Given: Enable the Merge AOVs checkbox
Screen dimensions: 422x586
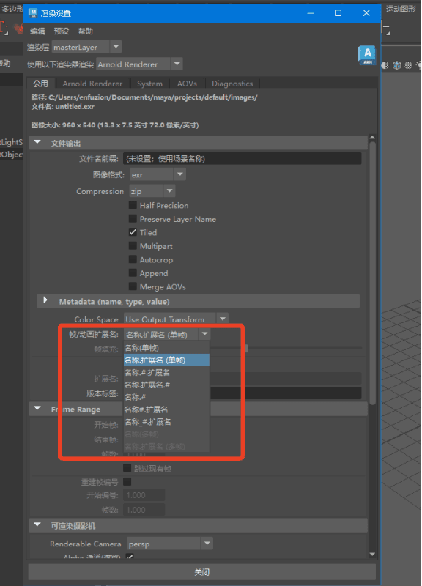Looking at the screenshot, I should tap(133, 286).
